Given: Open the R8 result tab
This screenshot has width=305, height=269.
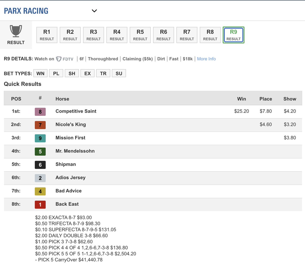Looking at the screenshot, I should click(210, 35).
